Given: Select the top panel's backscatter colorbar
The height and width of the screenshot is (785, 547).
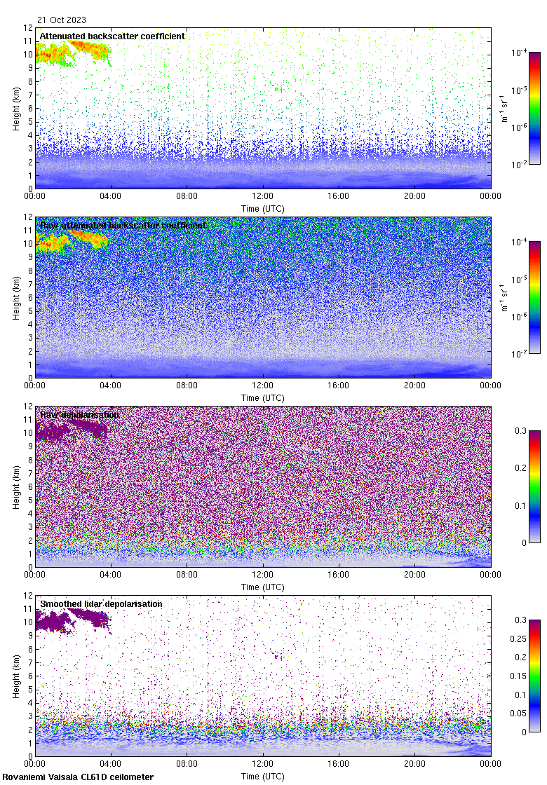Looking at the screenshot, I should (534, 108).
